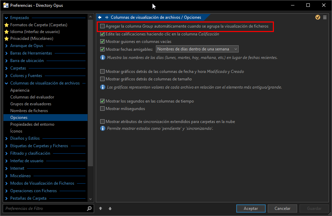
Task: Enable Mostrar milisegundos
Action: point(103,109)
